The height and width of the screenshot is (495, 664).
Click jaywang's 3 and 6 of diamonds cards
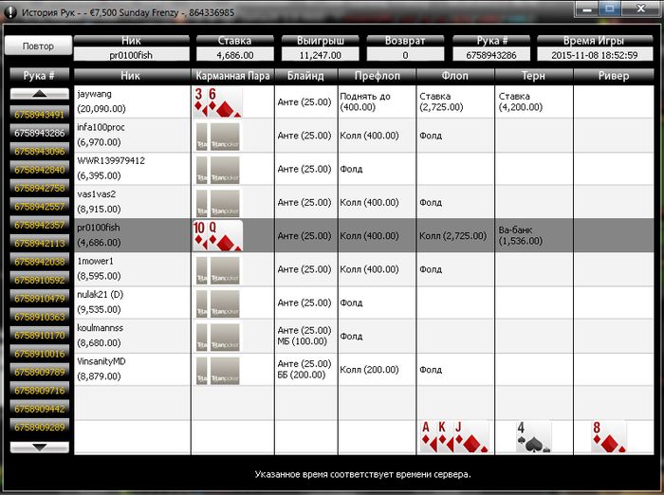[217, 102]
